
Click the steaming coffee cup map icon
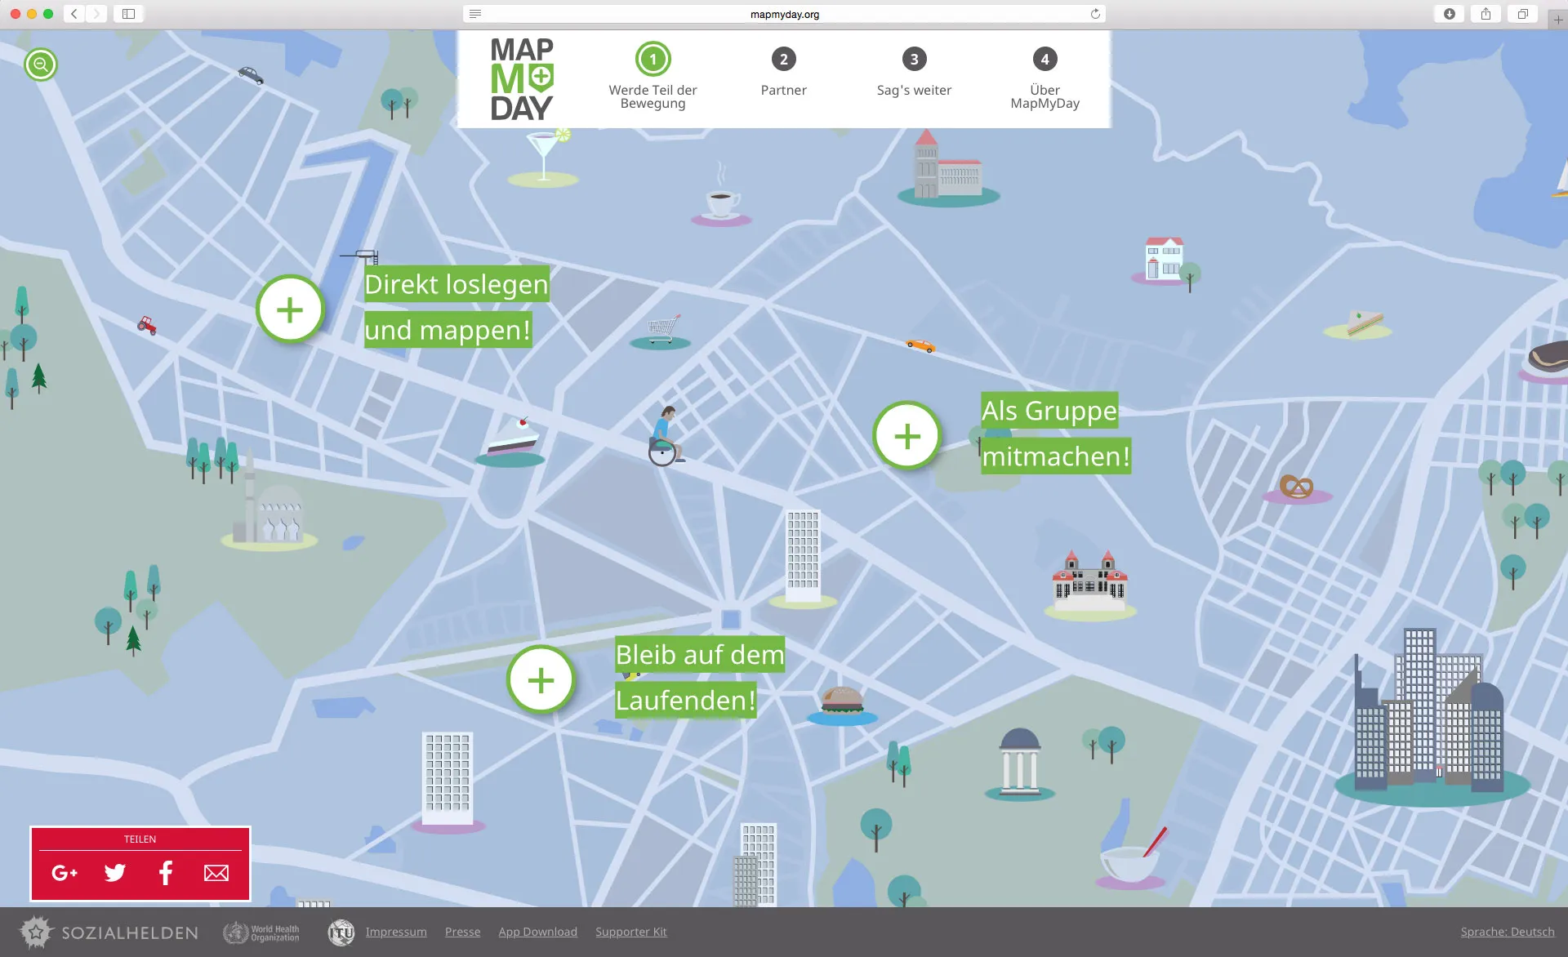[722, 196]
